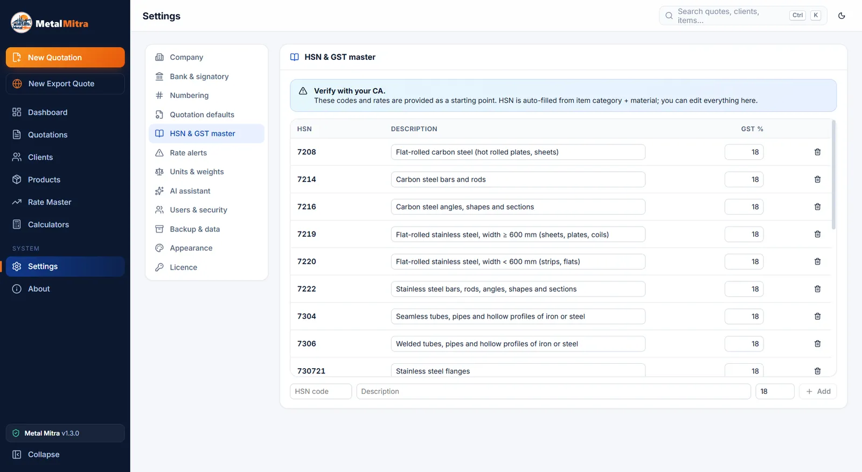Switch to Rate alerts settings

click(x=206, y=153)
